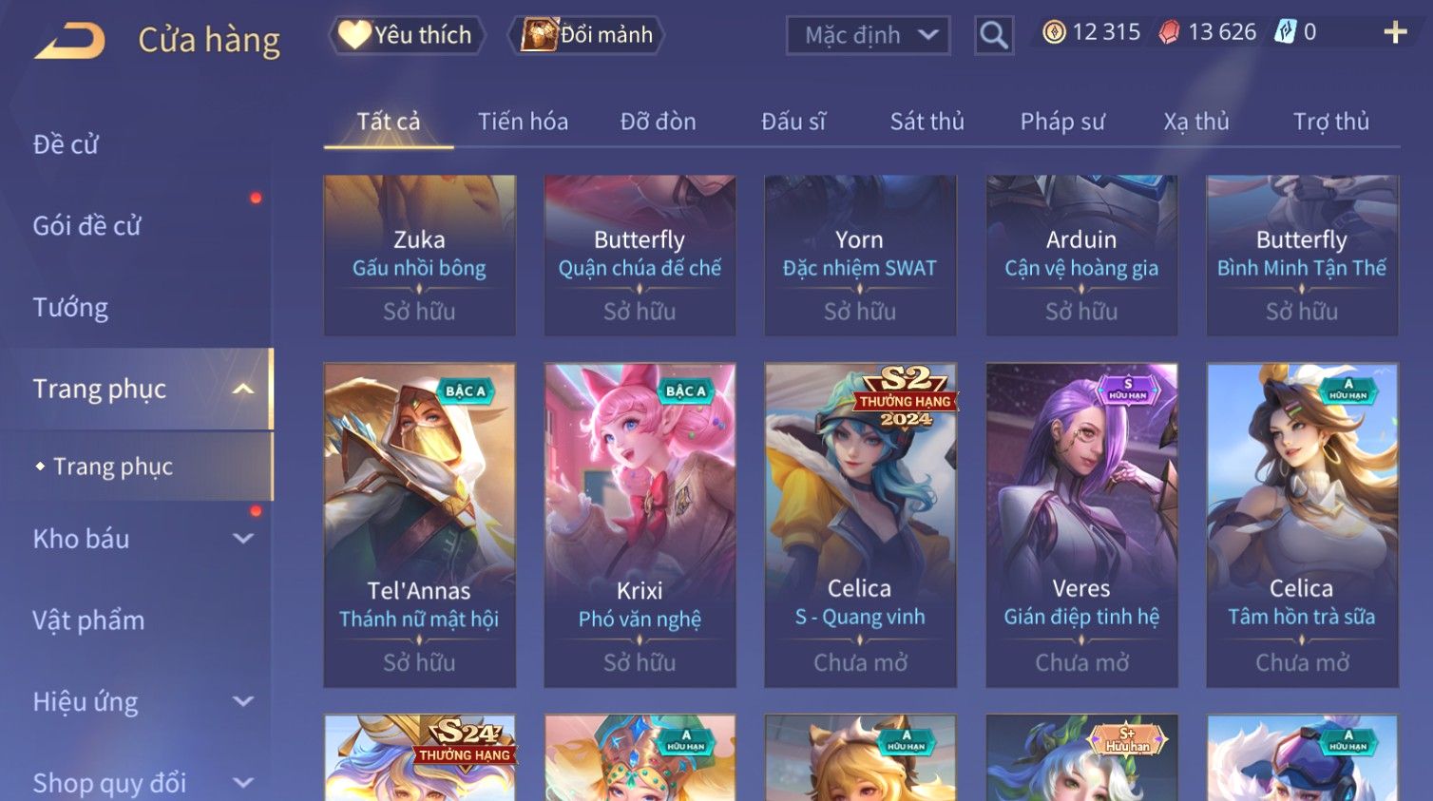Select Veres Gián điệp tinh hệ skin
Screen dimensions: 1433x801
pos(1081,524)
